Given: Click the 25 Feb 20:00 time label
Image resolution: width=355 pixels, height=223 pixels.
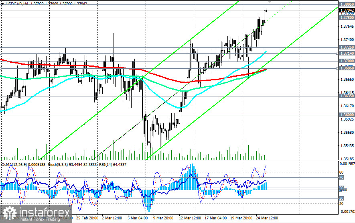Looking at the screenshot, I should (x=87, y=218).
